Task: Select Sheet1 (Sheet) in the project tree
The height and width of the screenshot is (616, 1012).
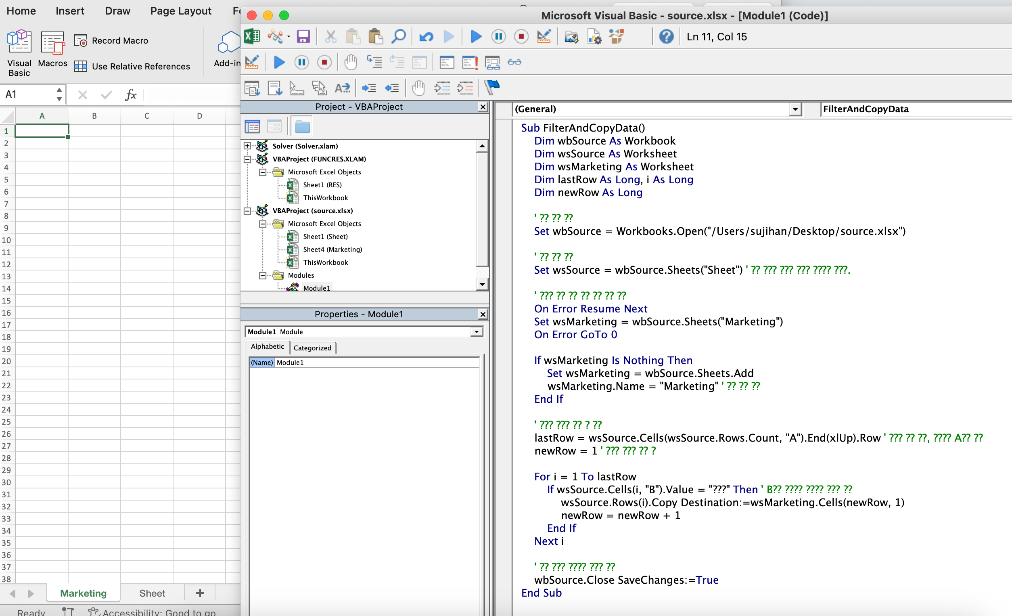Action: coord(325,237)
